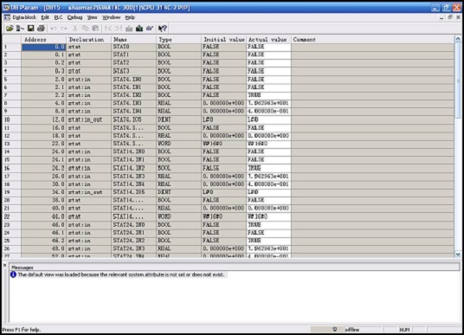Minimize the inner DB15 document window

coord(441,17)
